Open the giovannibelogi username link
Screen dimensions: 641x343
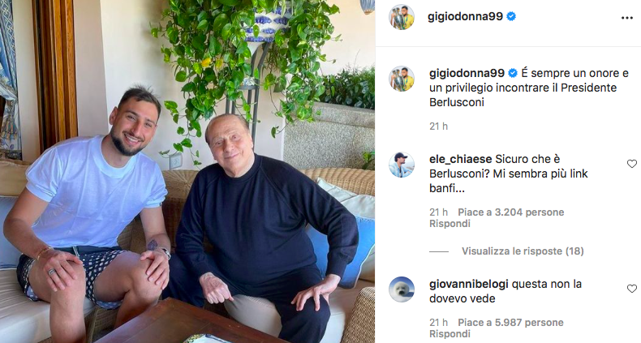[469, 284]
